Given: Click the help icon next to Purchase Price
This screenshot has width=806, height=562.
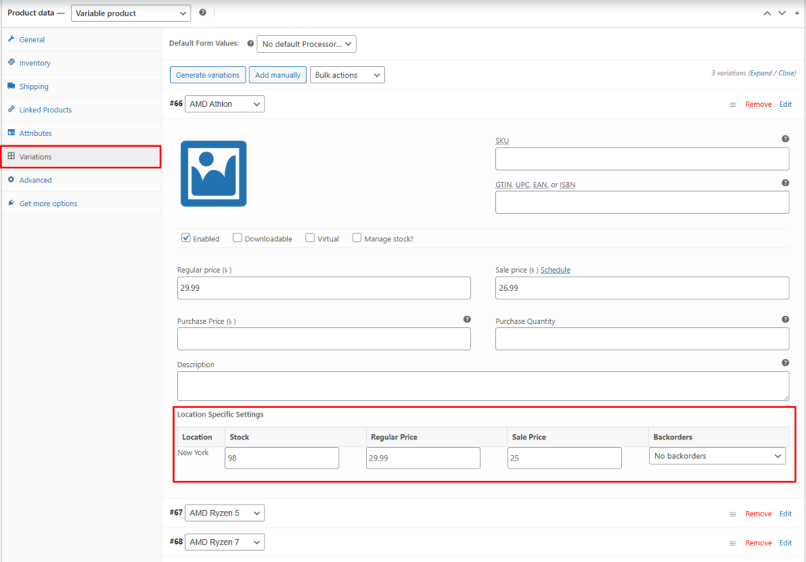Looking at the screenshot, I should click(467, 319).
